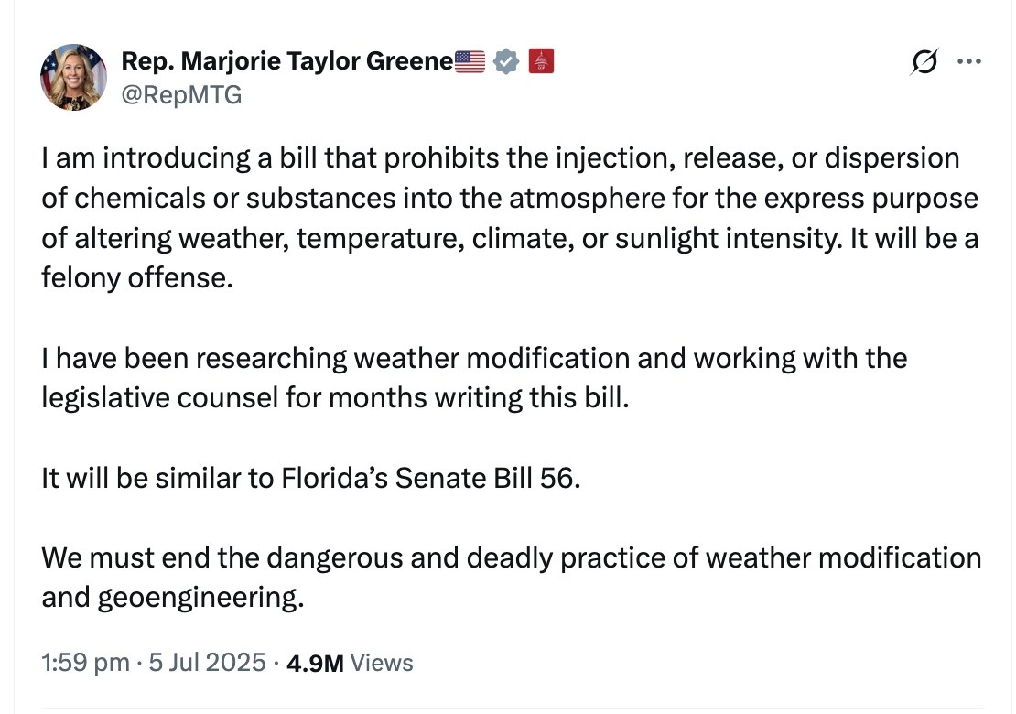The width and height of the screenshot is (1016, 714).
Task: Click the 4.9M view count number
Action: point(315,663)
